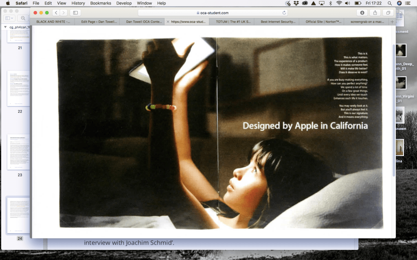Image resolution: width=417 pixels, height=260 pixels.
Task: Open the TOTUM | The #1 UK tab
Action: click(x=233, y=22)
